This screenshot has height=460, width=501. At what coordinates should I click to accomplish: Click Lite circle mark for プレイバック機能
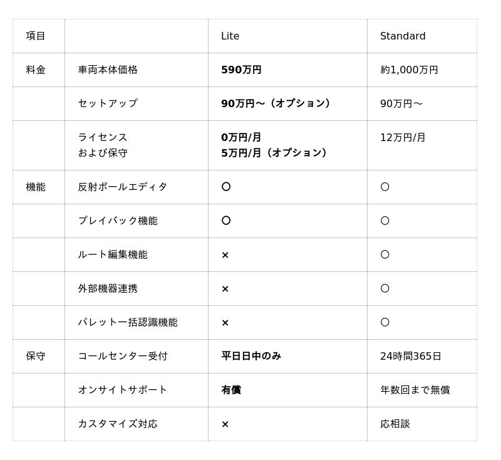(226, 221)
